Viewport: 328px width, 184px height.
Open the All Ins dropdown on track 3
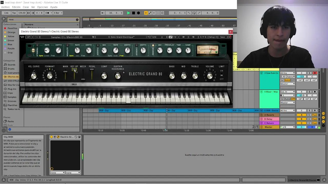click(288, 73)
